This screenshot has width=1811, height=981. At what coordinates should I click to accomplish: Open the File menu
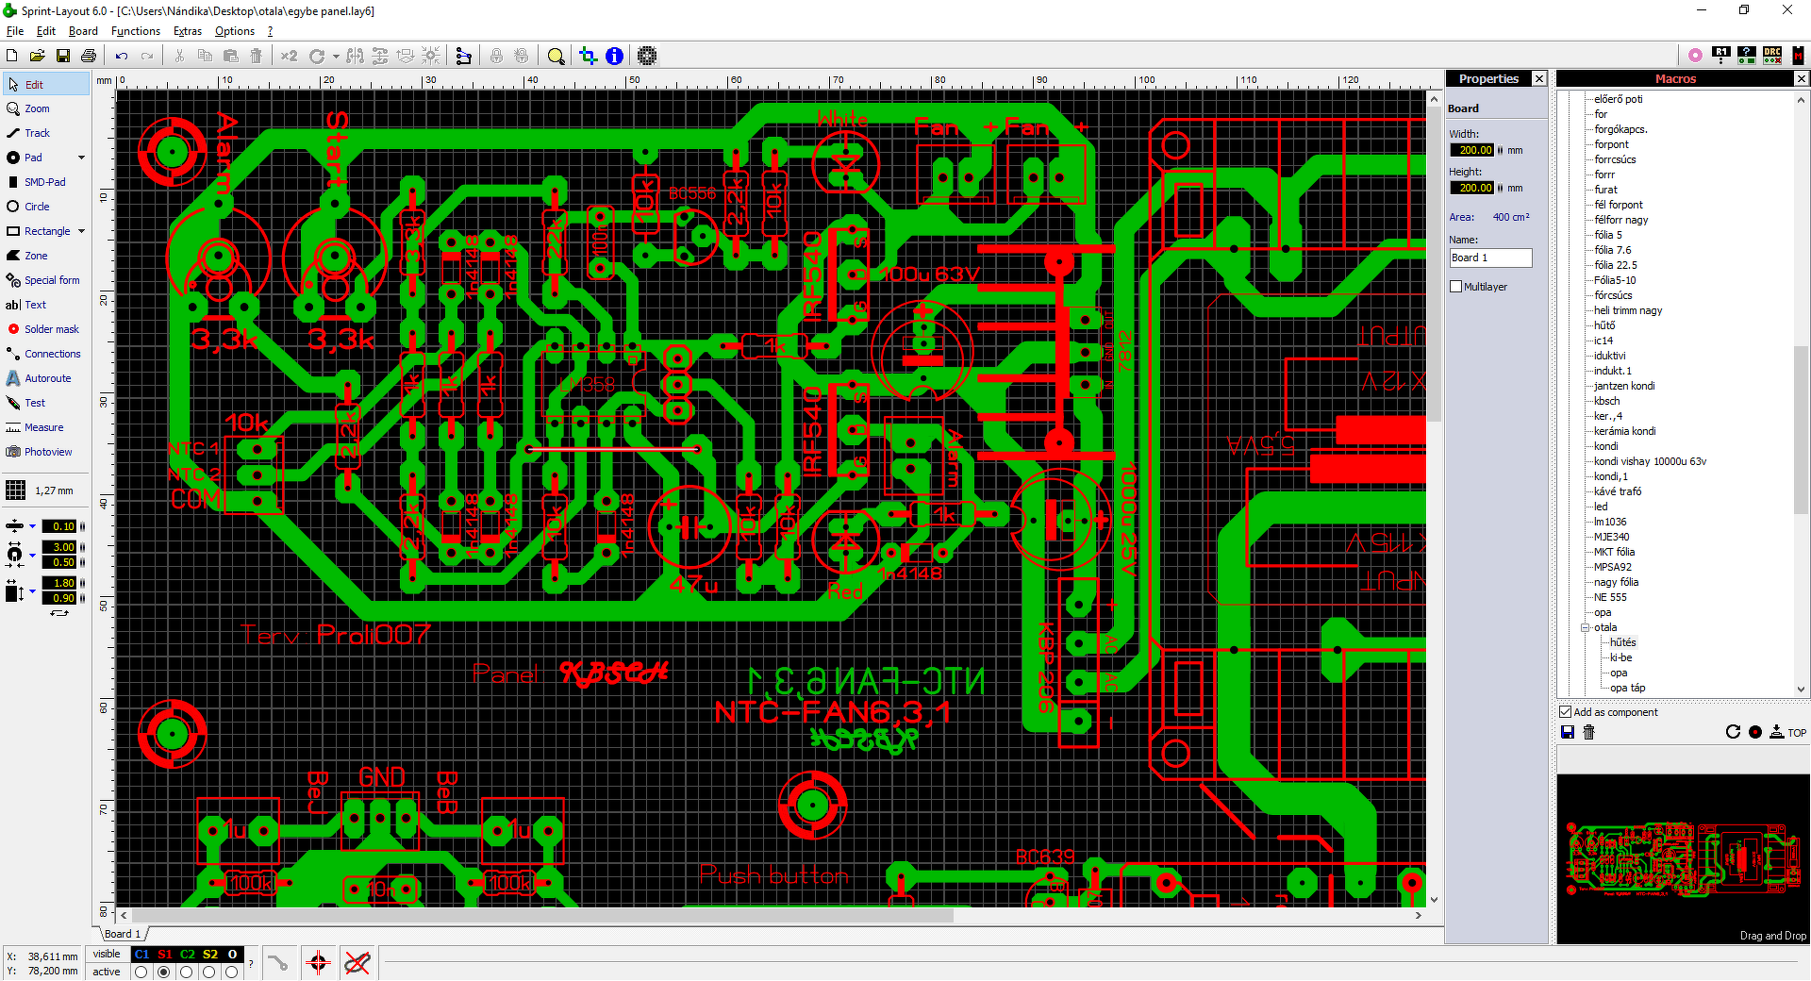pyautogui.click(x=15, y=31)
